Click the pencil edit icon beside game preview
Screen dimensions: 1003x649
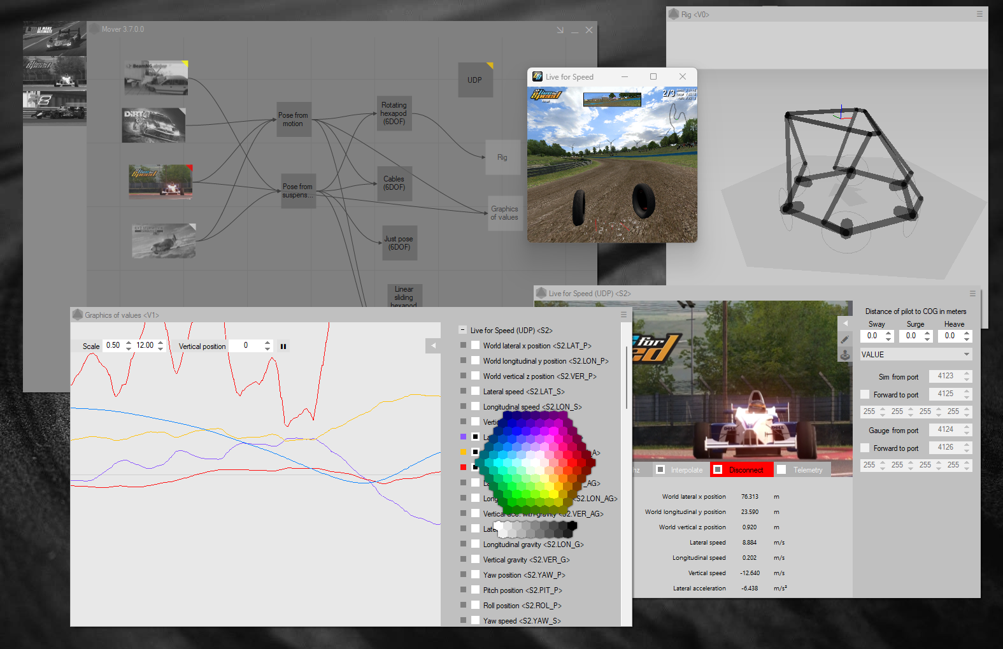point(845,339)
